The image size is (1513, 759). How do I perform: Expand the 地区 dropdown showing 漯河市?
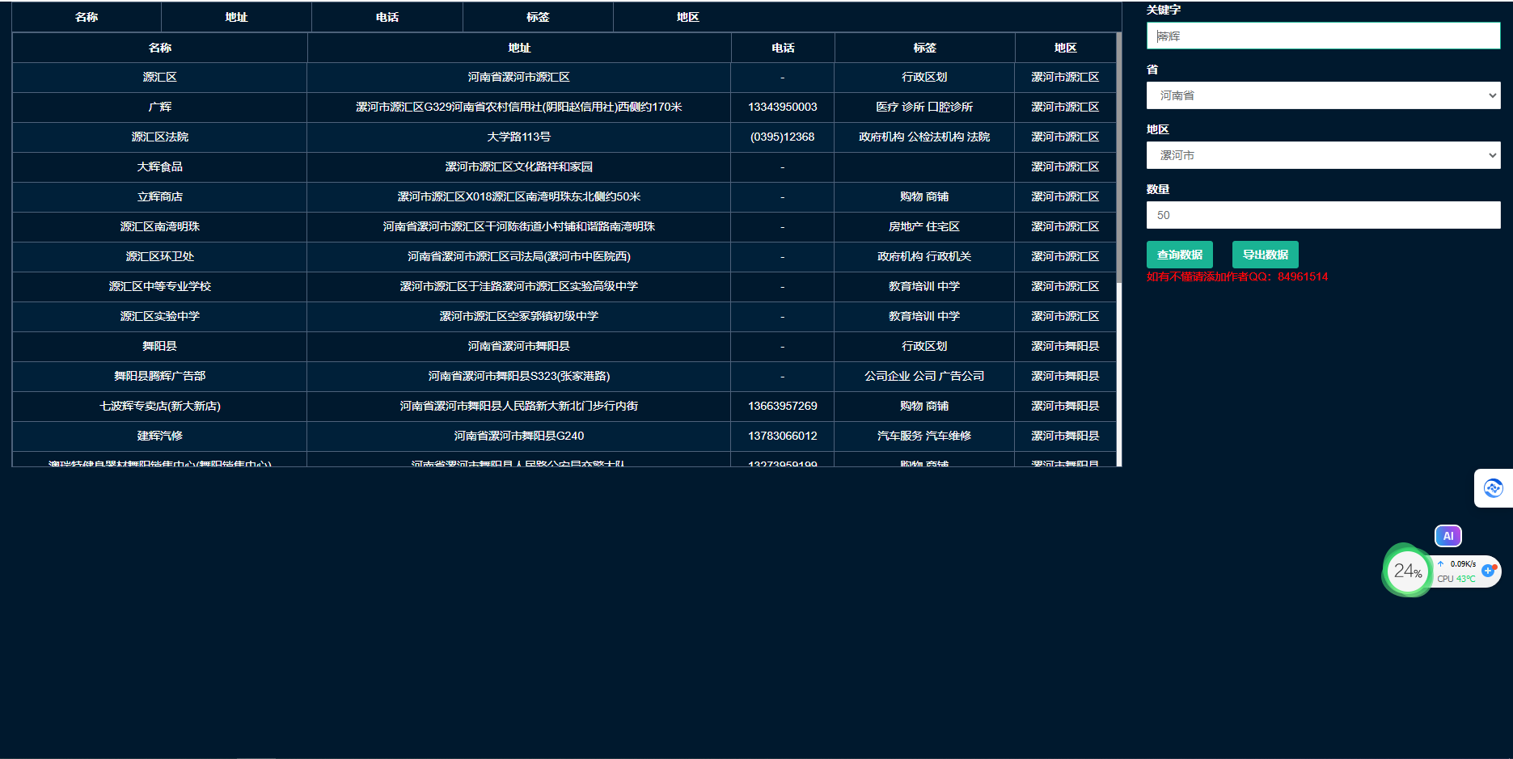pyautogui.click(x=1323, y=155)
